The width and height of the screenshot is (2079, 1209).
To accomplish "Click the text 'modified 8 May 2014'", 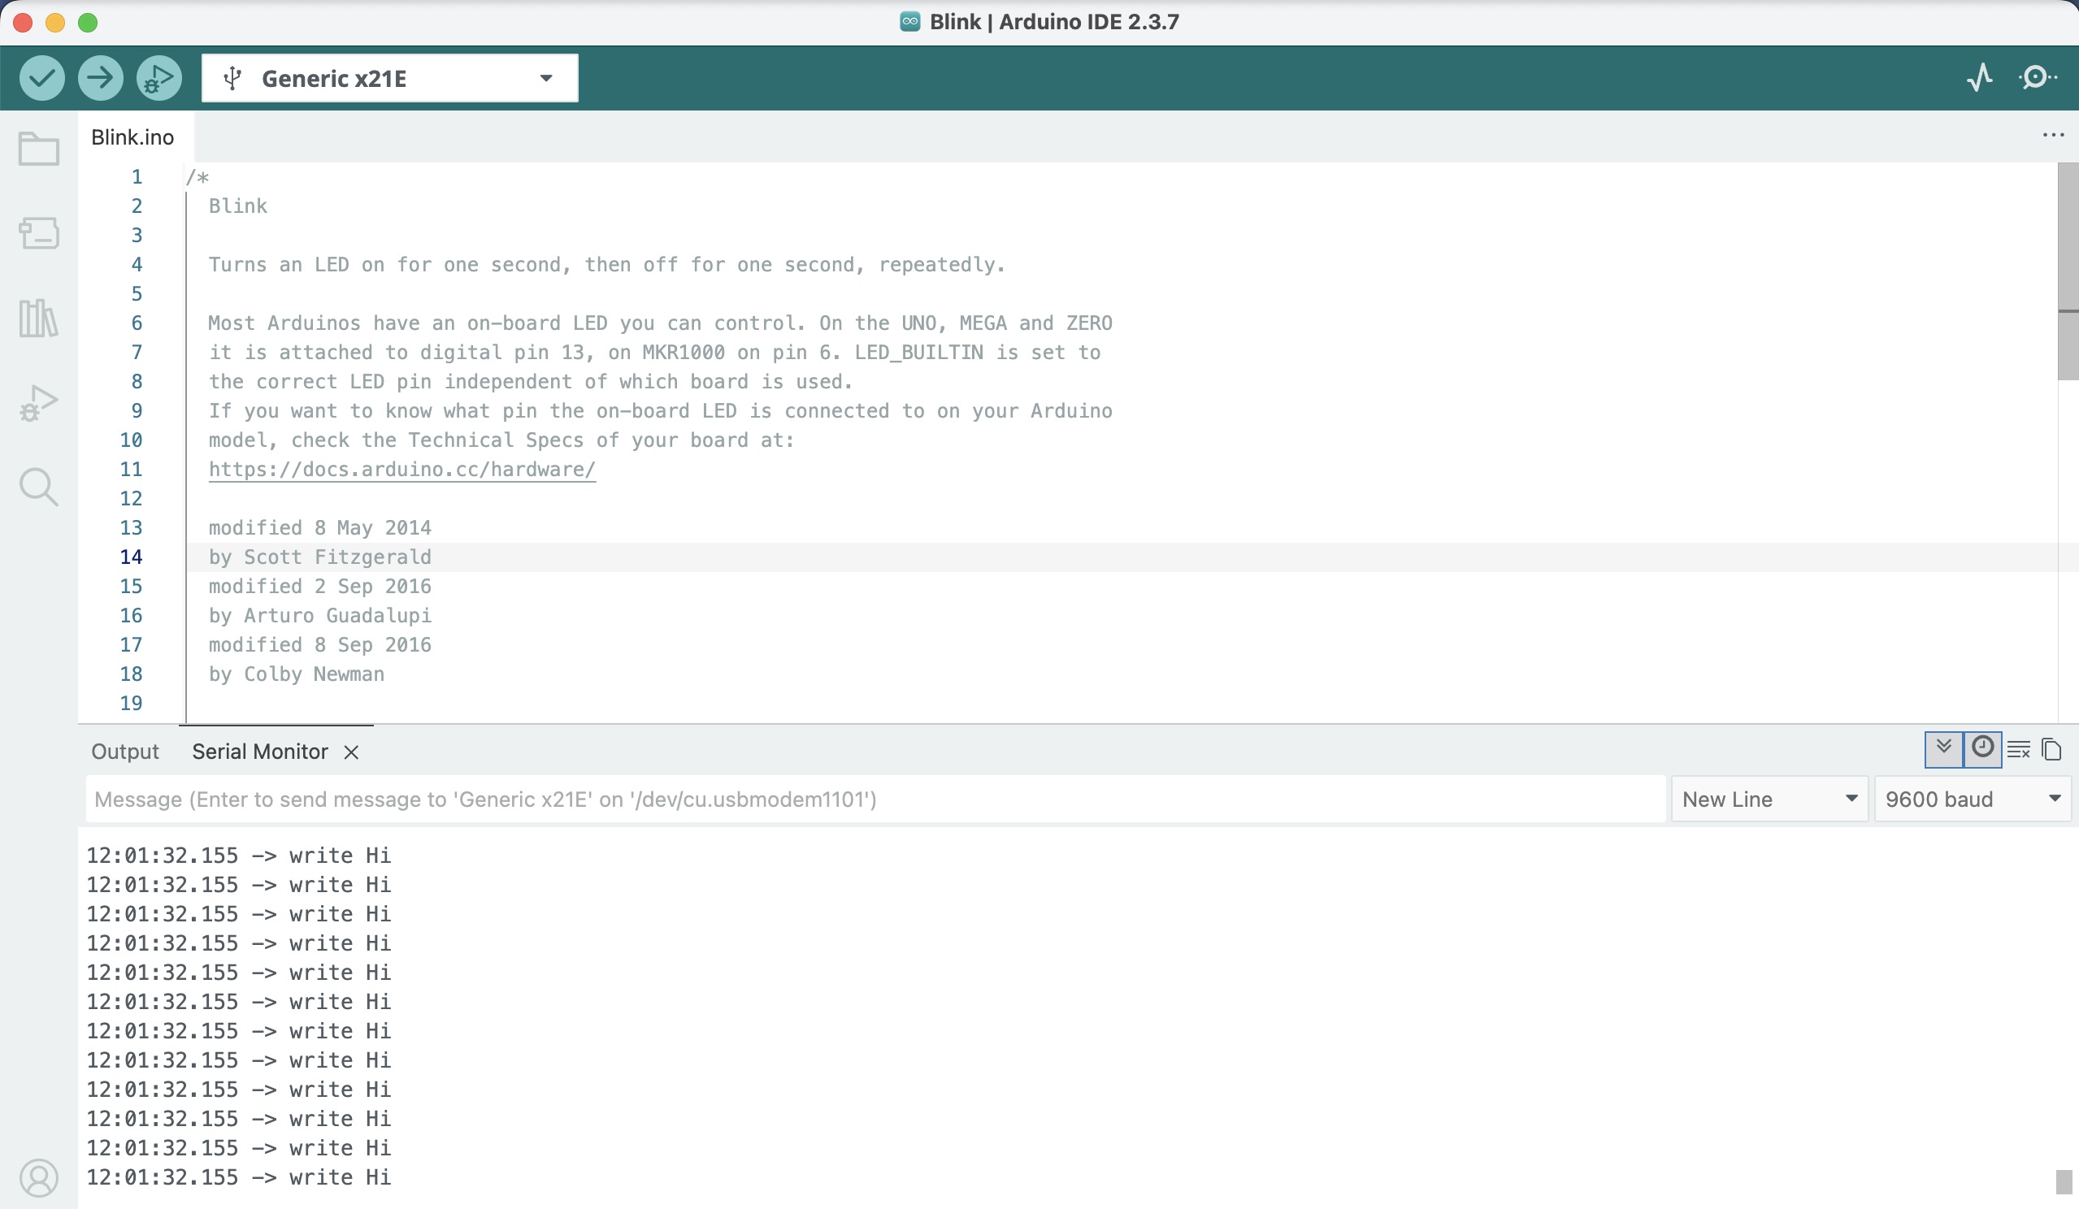I will 320,528.
